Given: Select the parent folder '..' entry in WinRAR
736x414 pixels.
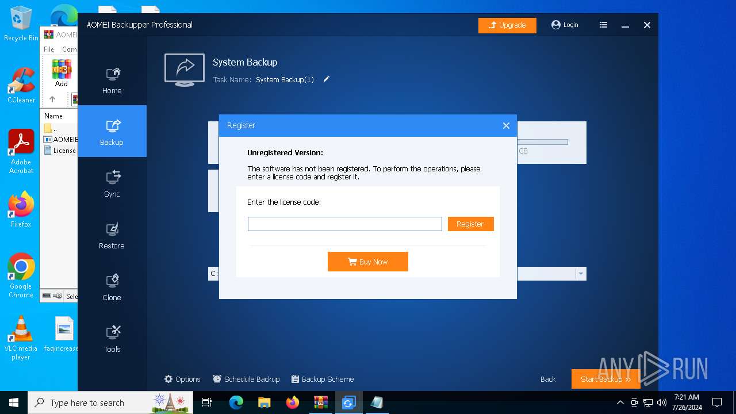Looking at the screenshot, I should (x=51, y=128).
